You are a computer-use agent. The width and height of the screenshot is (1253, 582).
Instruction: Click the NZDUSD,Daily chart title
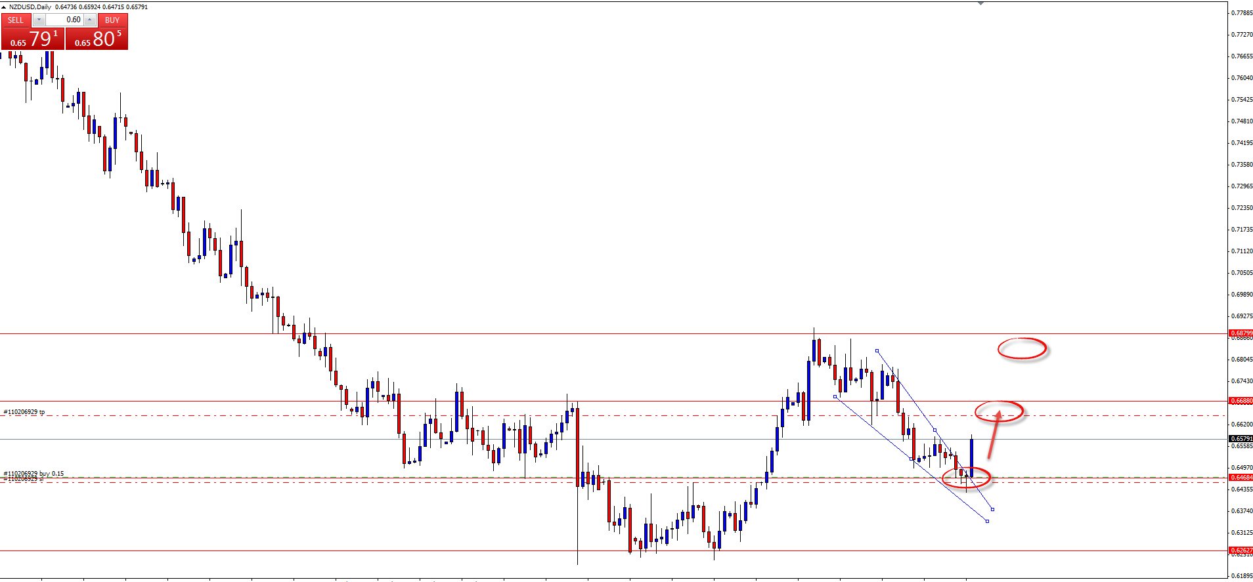[30, 7]
